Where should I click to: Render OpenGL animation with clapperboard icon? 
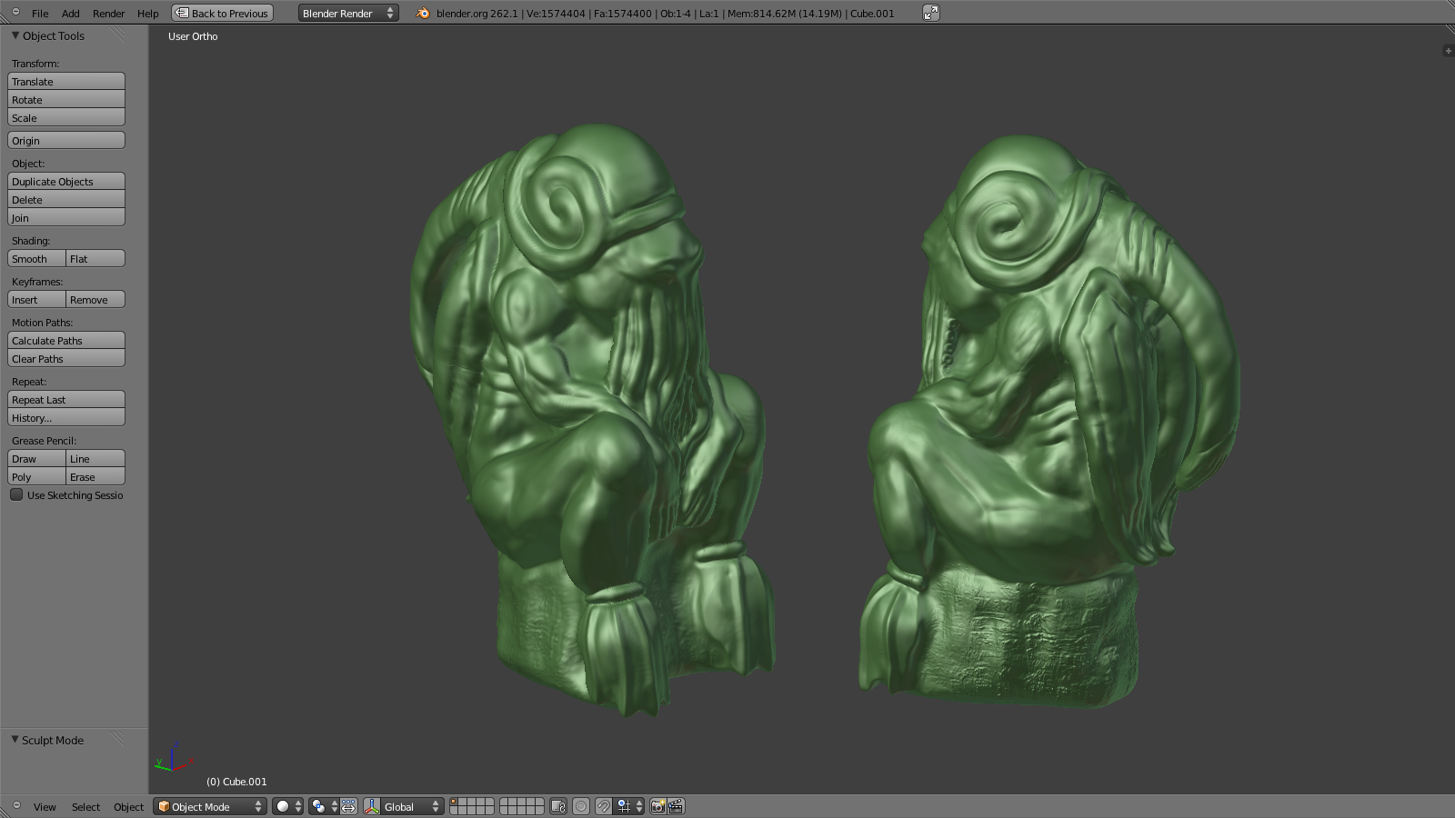(x=676, y=806)
